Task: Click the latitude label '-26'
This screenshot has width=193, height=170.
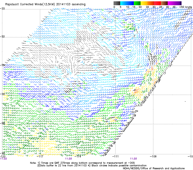Action: [x=2, y=94]
